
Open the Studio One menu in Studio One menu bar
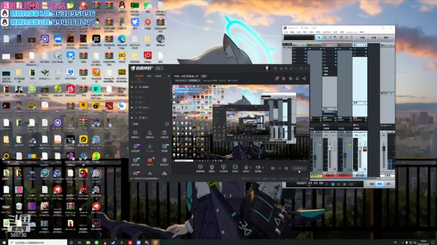click(x=351, y=32)
